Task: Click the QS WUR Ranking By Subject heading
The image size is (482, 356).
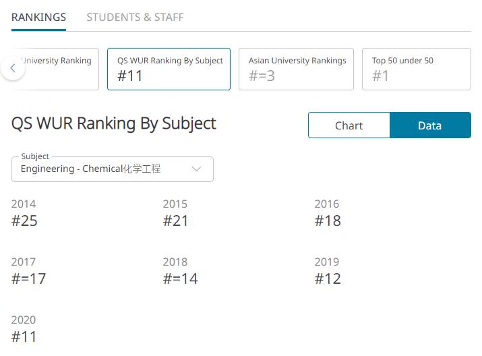Action: 114,123
